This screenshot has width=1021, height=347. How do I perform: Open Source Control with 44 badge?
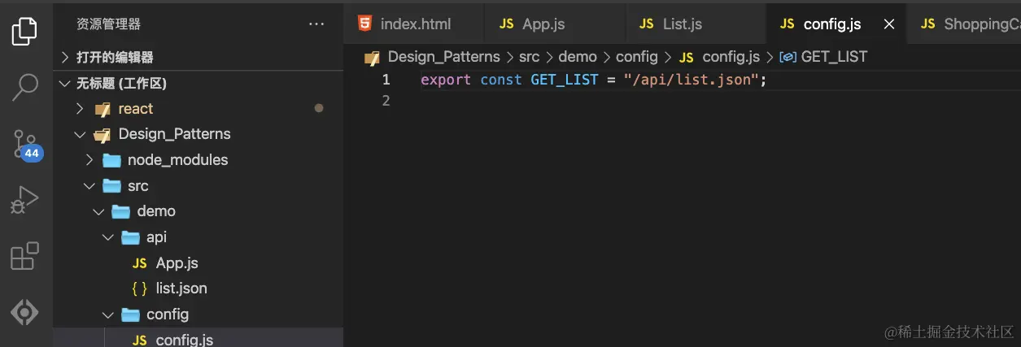pos(27,144)
